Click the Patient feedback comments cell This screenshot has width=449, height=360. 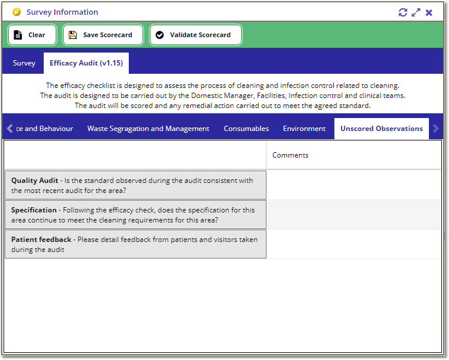(x=353, y=244)
